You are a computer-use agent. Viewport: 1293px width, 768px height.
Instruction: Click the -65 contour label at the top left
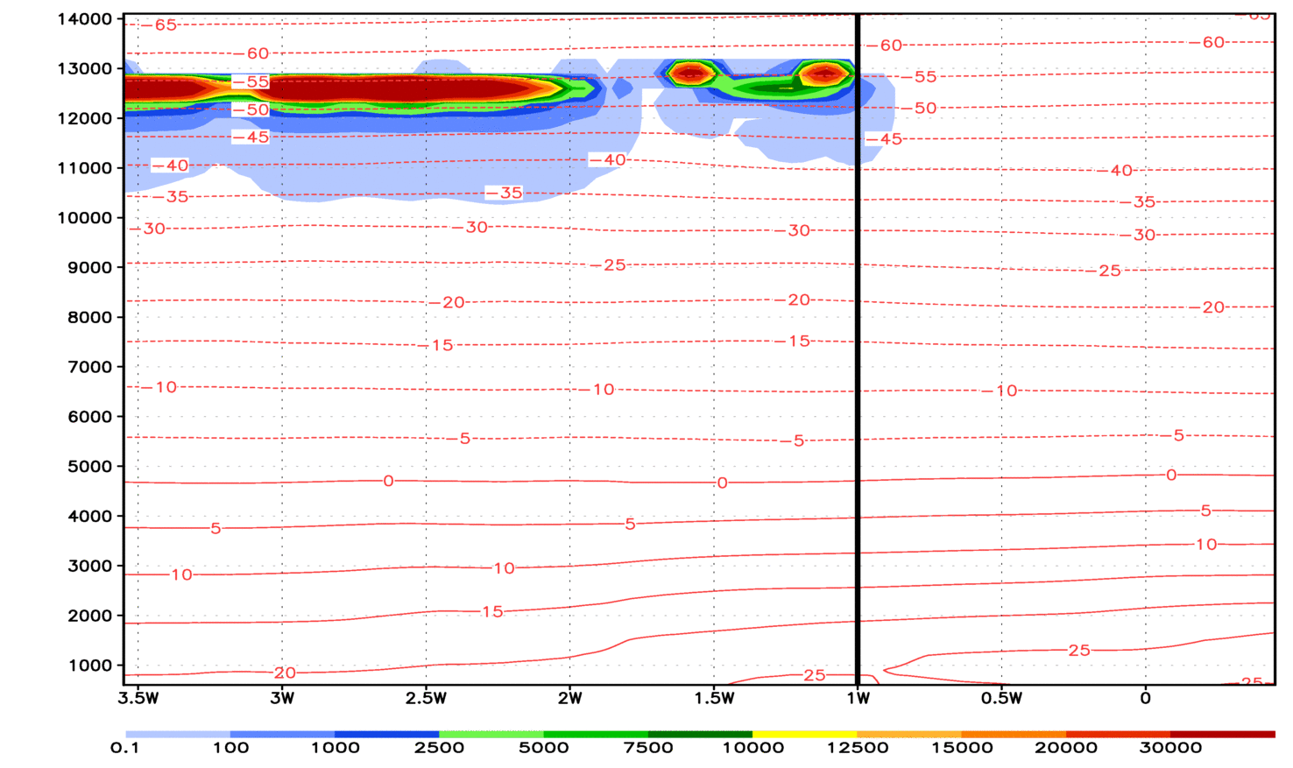coord(164,25)
